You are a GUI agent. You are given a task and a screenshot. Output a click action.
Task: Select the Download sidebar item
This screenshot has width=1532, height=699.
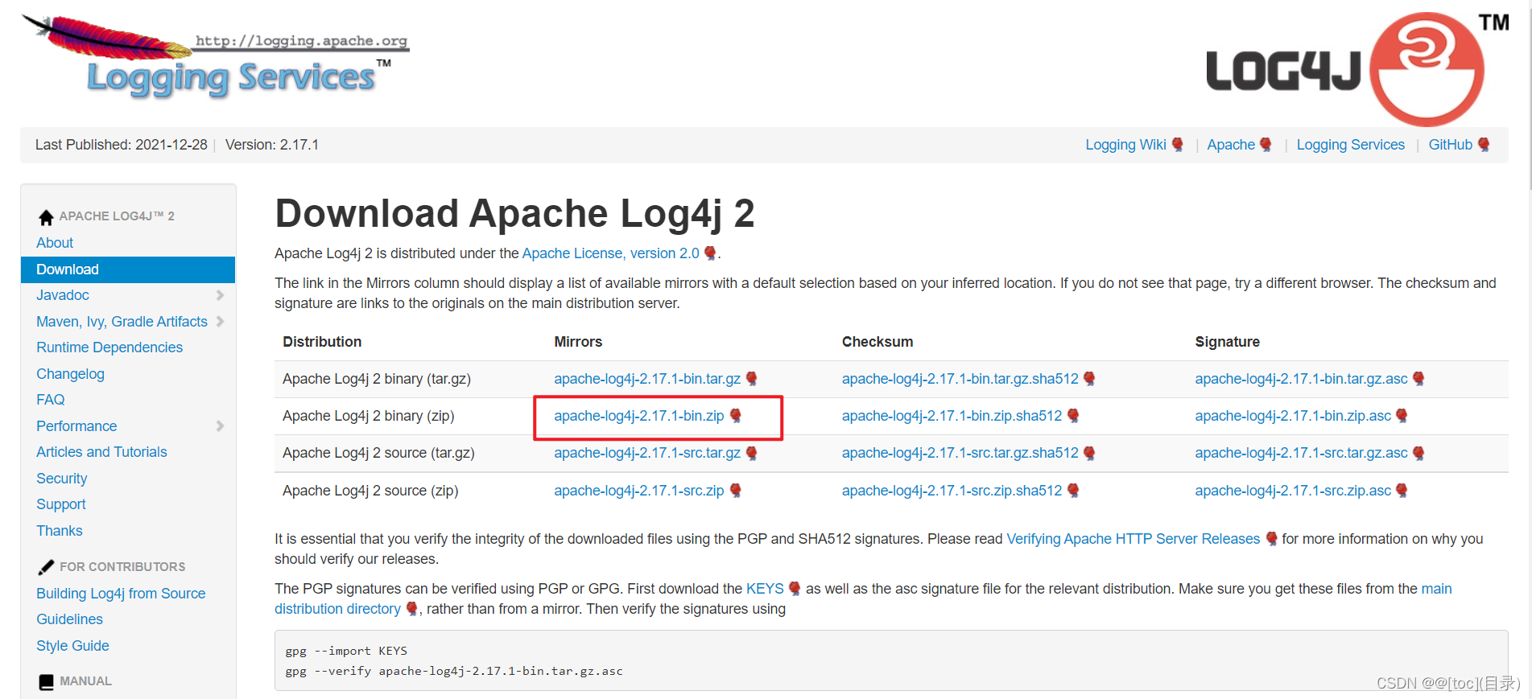[128, 269]
